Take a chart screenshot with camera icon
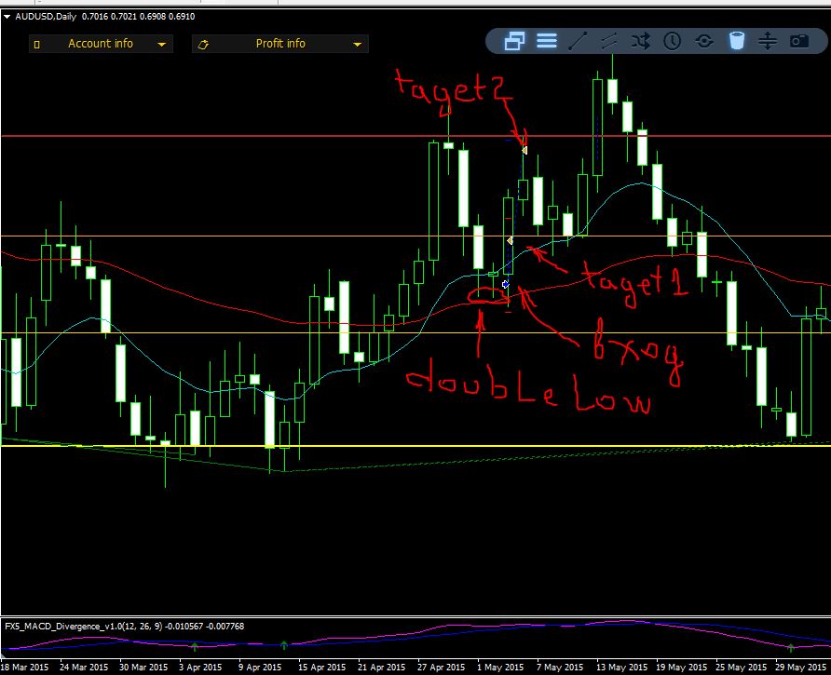 (799, 41)
